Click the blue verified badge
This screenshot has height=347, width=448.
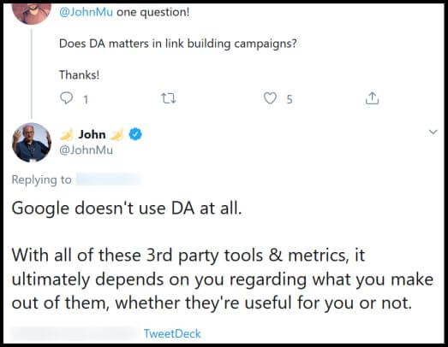pos(135,134)
